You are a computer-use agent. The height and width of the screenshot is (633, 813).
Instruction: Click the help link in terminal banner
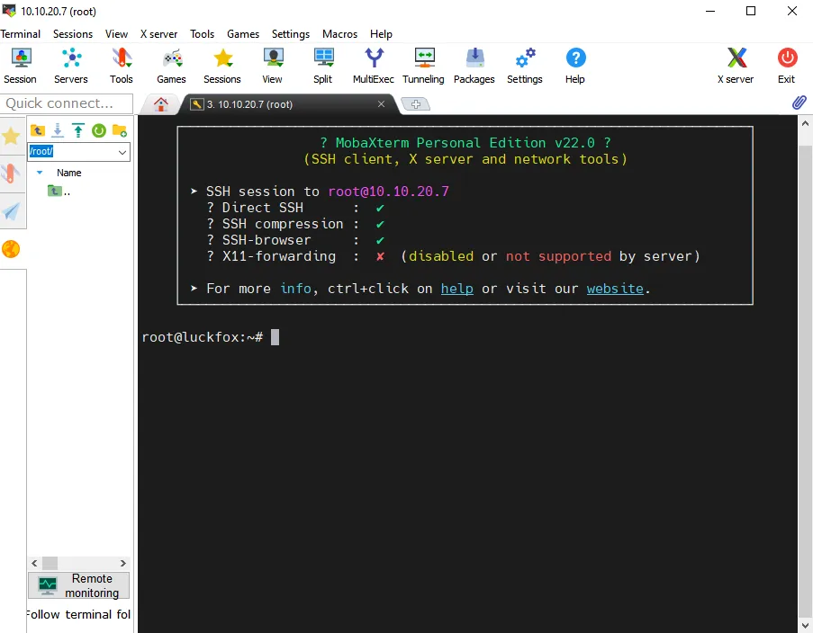[x=456, y=289]
